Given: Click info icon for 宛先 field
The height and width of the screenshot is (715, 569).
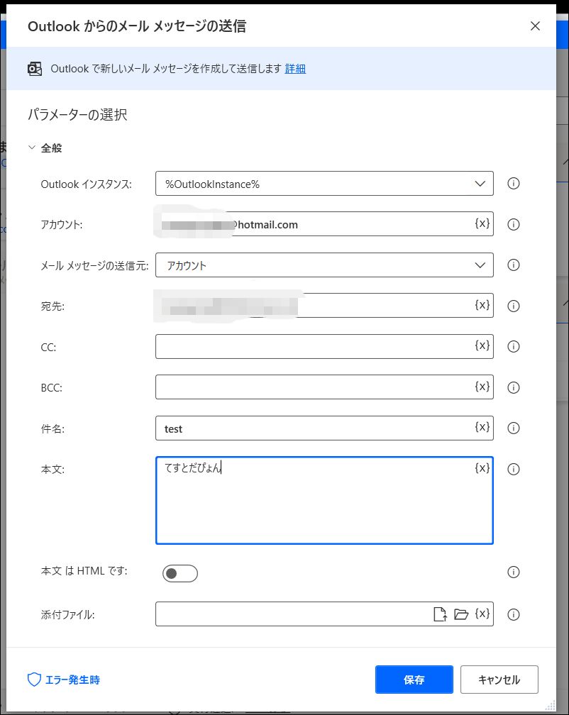Looking at the screenshot, I should pos(514,306).
